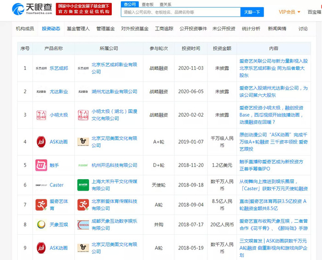Focus the company name search input
Screen dimensions: 322x260
point(181,12)
